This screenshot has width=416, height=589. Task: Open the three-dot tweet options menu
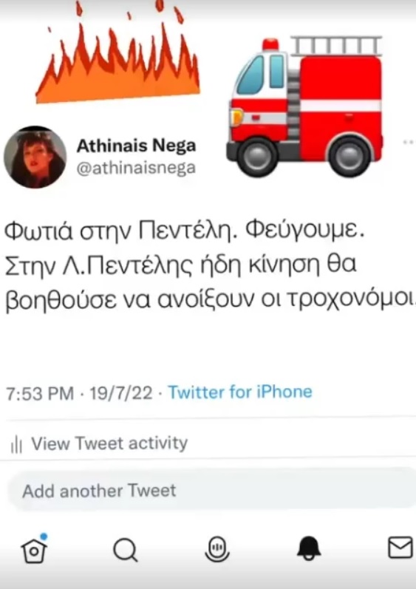[409, 143]
